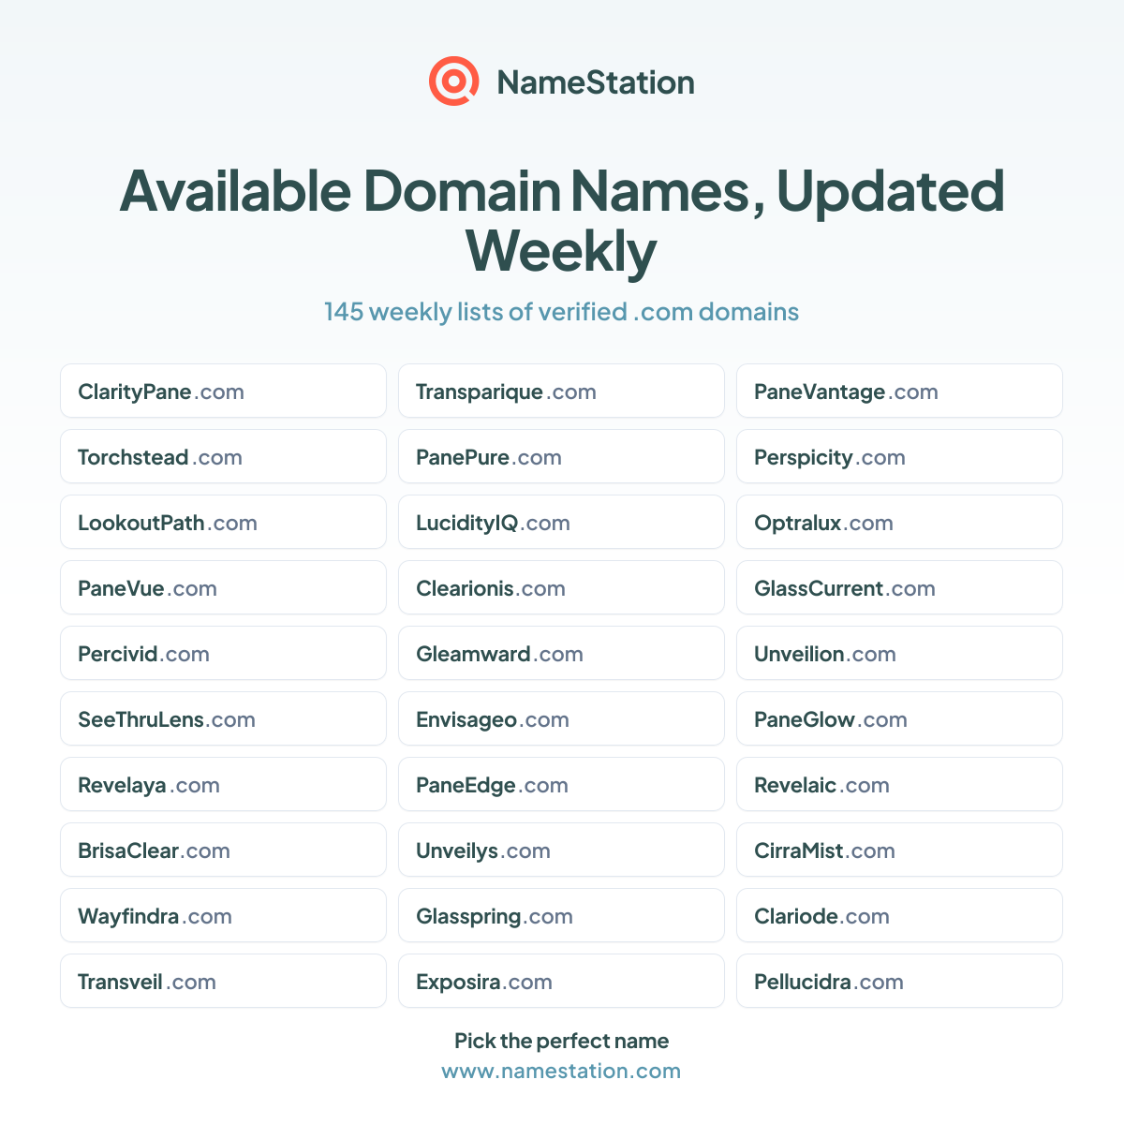The height and width of the screenshot is (1124, 1124).
Task: Open the Wayfindra.com domain card
Action: pyautogui.click(x=223, y=915)
